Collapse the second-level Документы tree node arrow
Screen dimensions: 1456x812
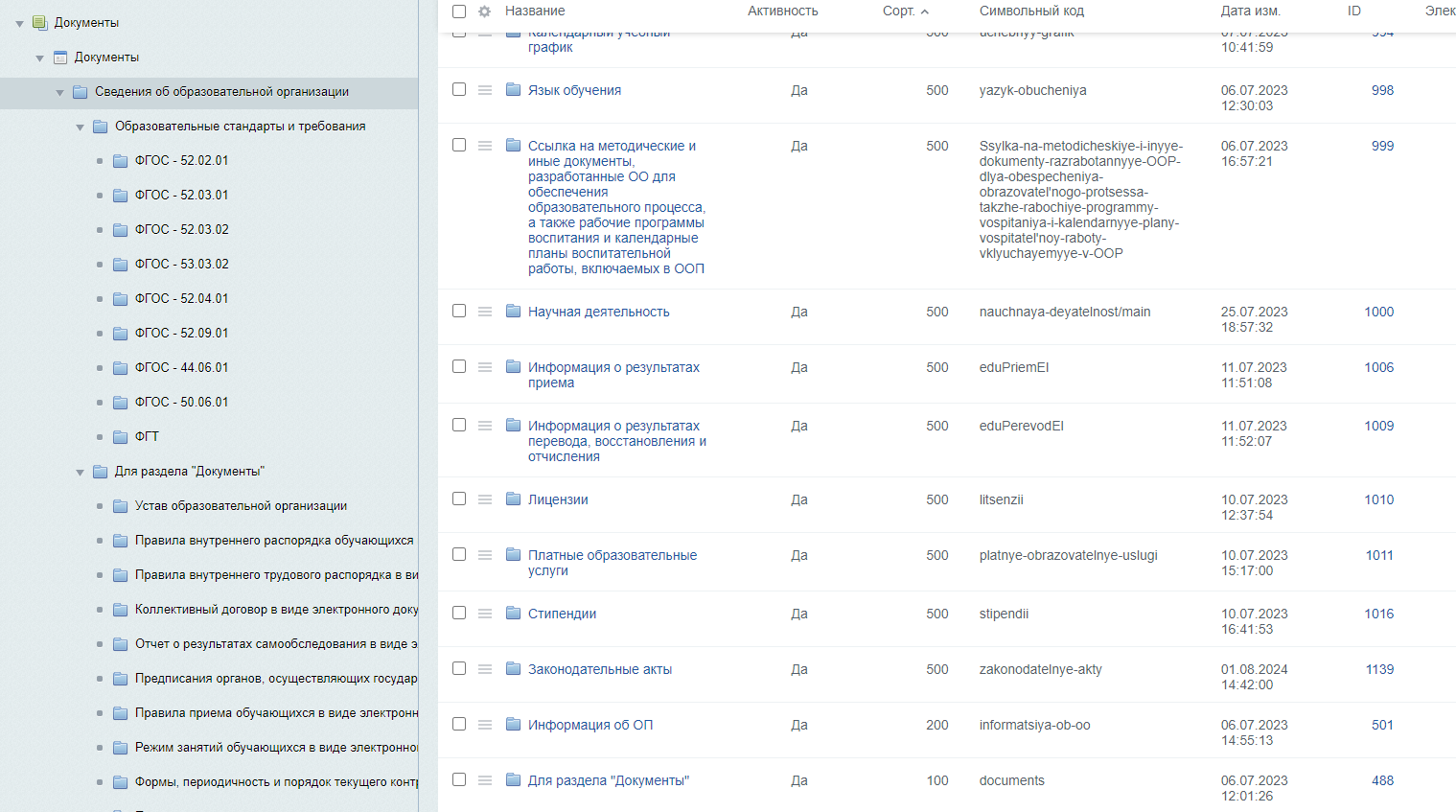click(x=39, y=58)
